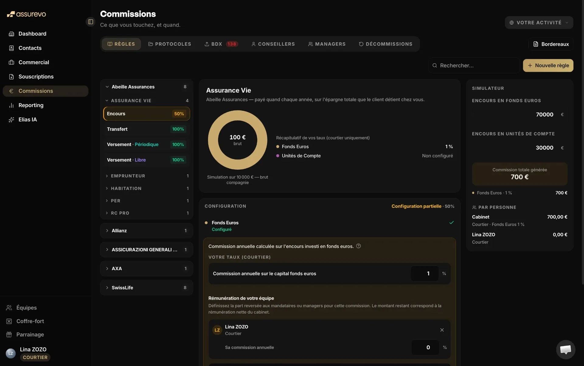This screenshot has width=584, height=366.
Task: Click the Coffre-fort vault icon
Action: click(9, 321)
